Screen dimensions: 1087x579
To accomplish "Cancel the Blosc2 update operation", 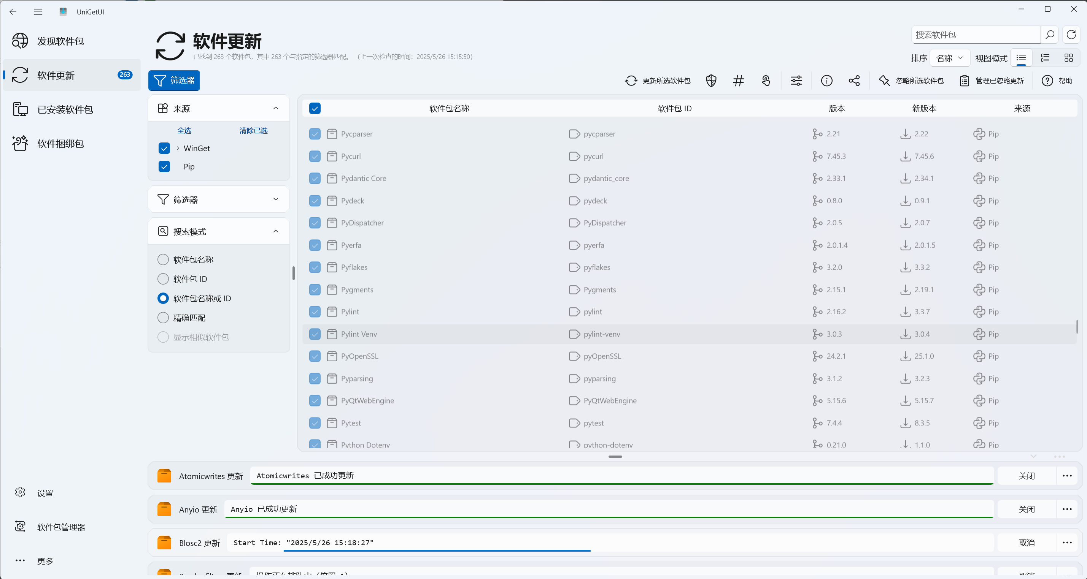I will 1026,543.
